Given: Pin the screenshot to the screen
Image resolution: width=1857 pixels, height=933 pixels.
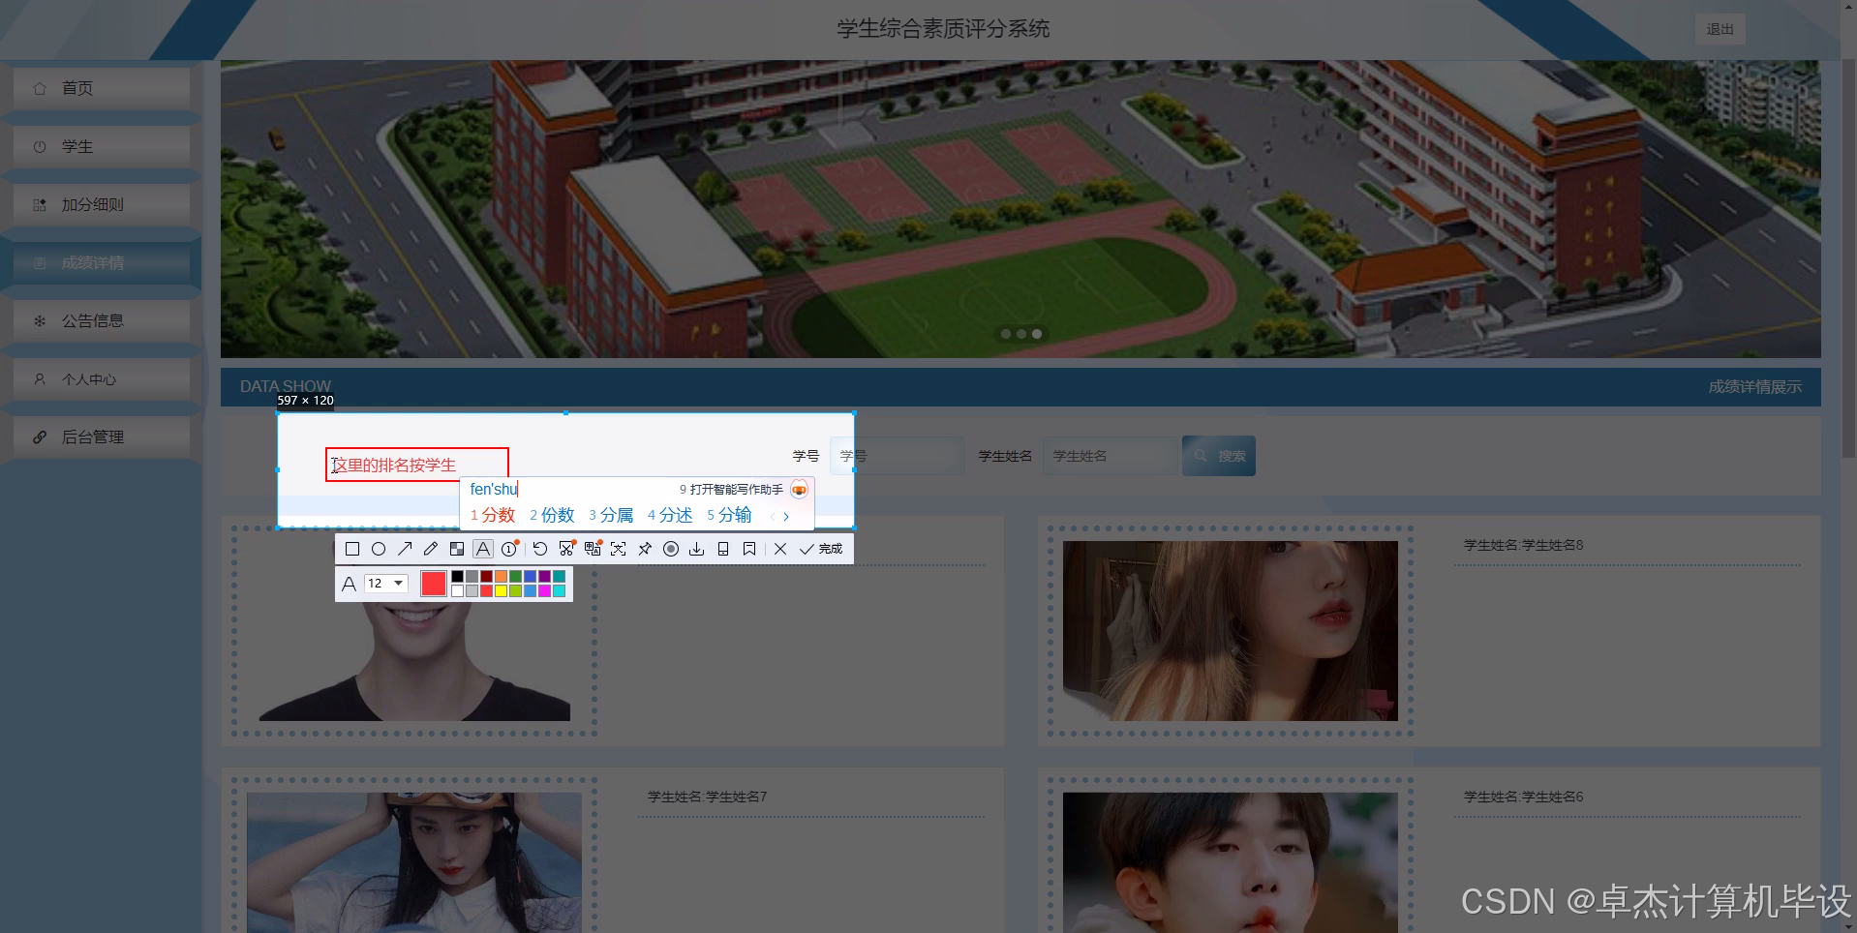Looking at the screenshot, I should click(x=645, y=549).
